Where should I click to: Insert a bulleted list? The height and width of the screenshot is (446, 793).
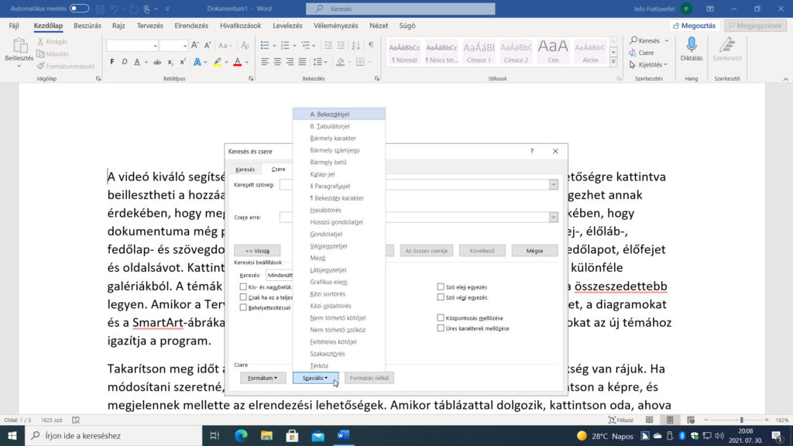(x=265, y=46)
